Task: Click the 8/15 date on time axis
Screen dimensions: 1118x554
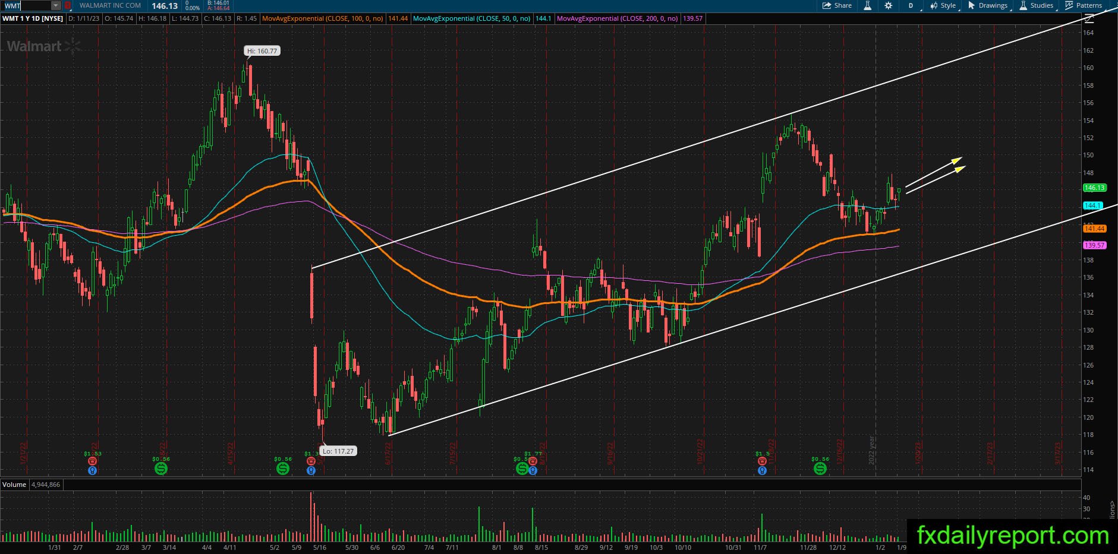Action: [x=541, y=547]
